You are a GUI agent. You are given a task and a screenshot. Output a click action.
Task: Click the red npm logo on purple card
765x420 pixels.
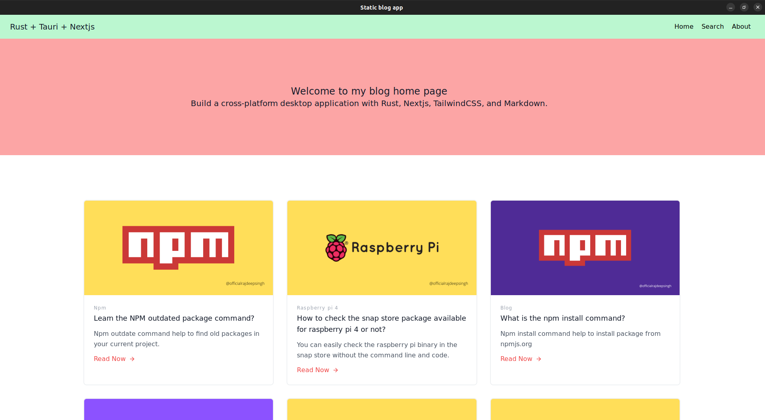pyautogui.click(x=585, y=247)
